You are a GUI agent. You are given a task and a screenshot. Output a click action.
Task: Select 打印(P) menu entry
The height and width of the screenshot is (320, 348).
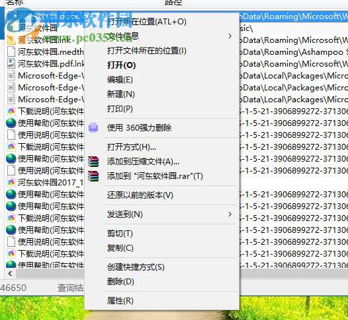120,109
